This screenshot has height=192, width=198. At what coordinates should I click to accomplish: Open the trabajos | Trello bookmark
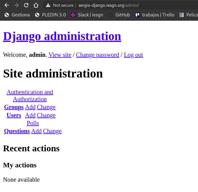(155, 15)
